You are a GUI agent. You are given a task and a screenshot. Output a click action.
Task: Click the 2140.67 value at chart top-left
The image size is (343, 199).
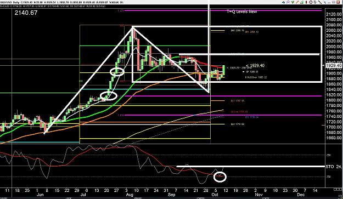point(26,13)
